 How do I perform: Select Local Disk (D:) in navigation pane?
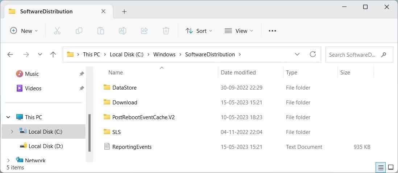click(x=46, y=146)
